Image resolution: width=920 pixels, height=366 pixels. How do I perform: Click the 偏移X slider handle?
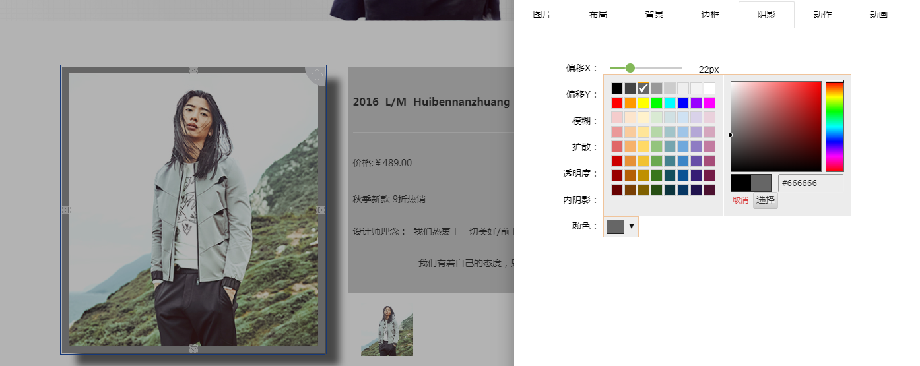click(x=630, y=68)
